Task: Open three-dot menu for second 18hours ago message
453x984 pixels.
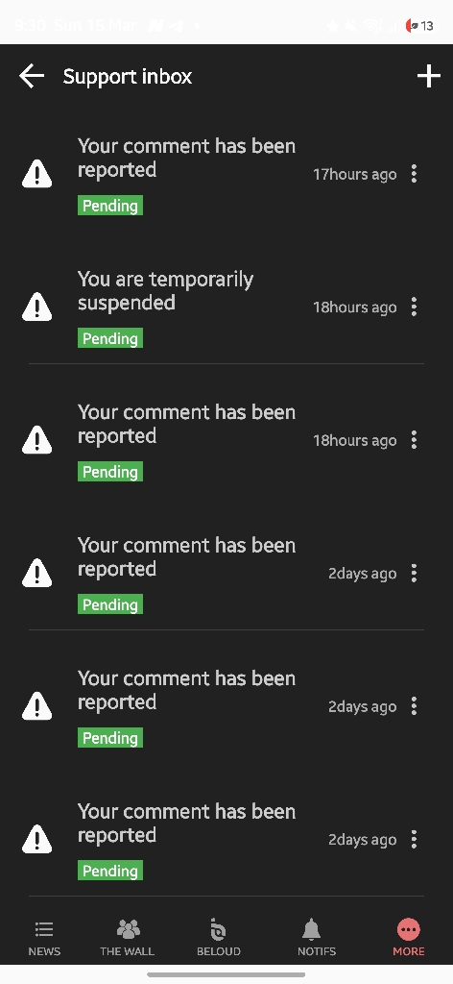Action: coord(415,440)
